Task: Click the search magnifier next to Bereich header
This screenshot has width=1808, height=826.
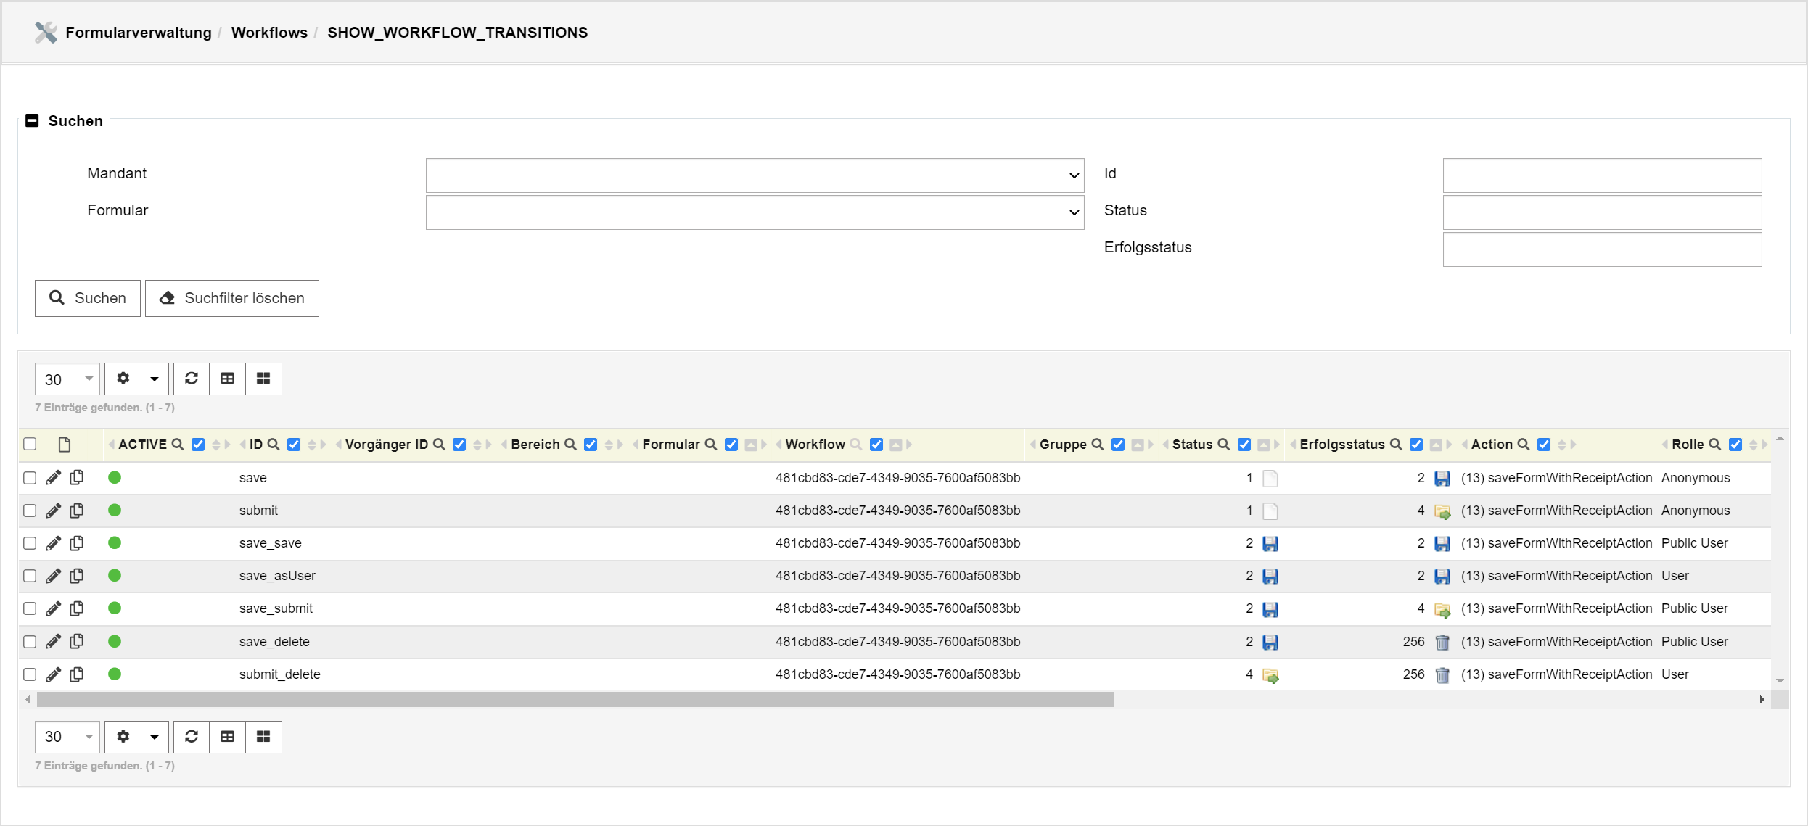Action: [570, 444]
